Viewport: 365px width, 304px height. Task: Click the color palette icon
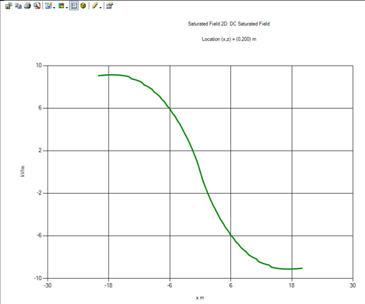[61, 6]
